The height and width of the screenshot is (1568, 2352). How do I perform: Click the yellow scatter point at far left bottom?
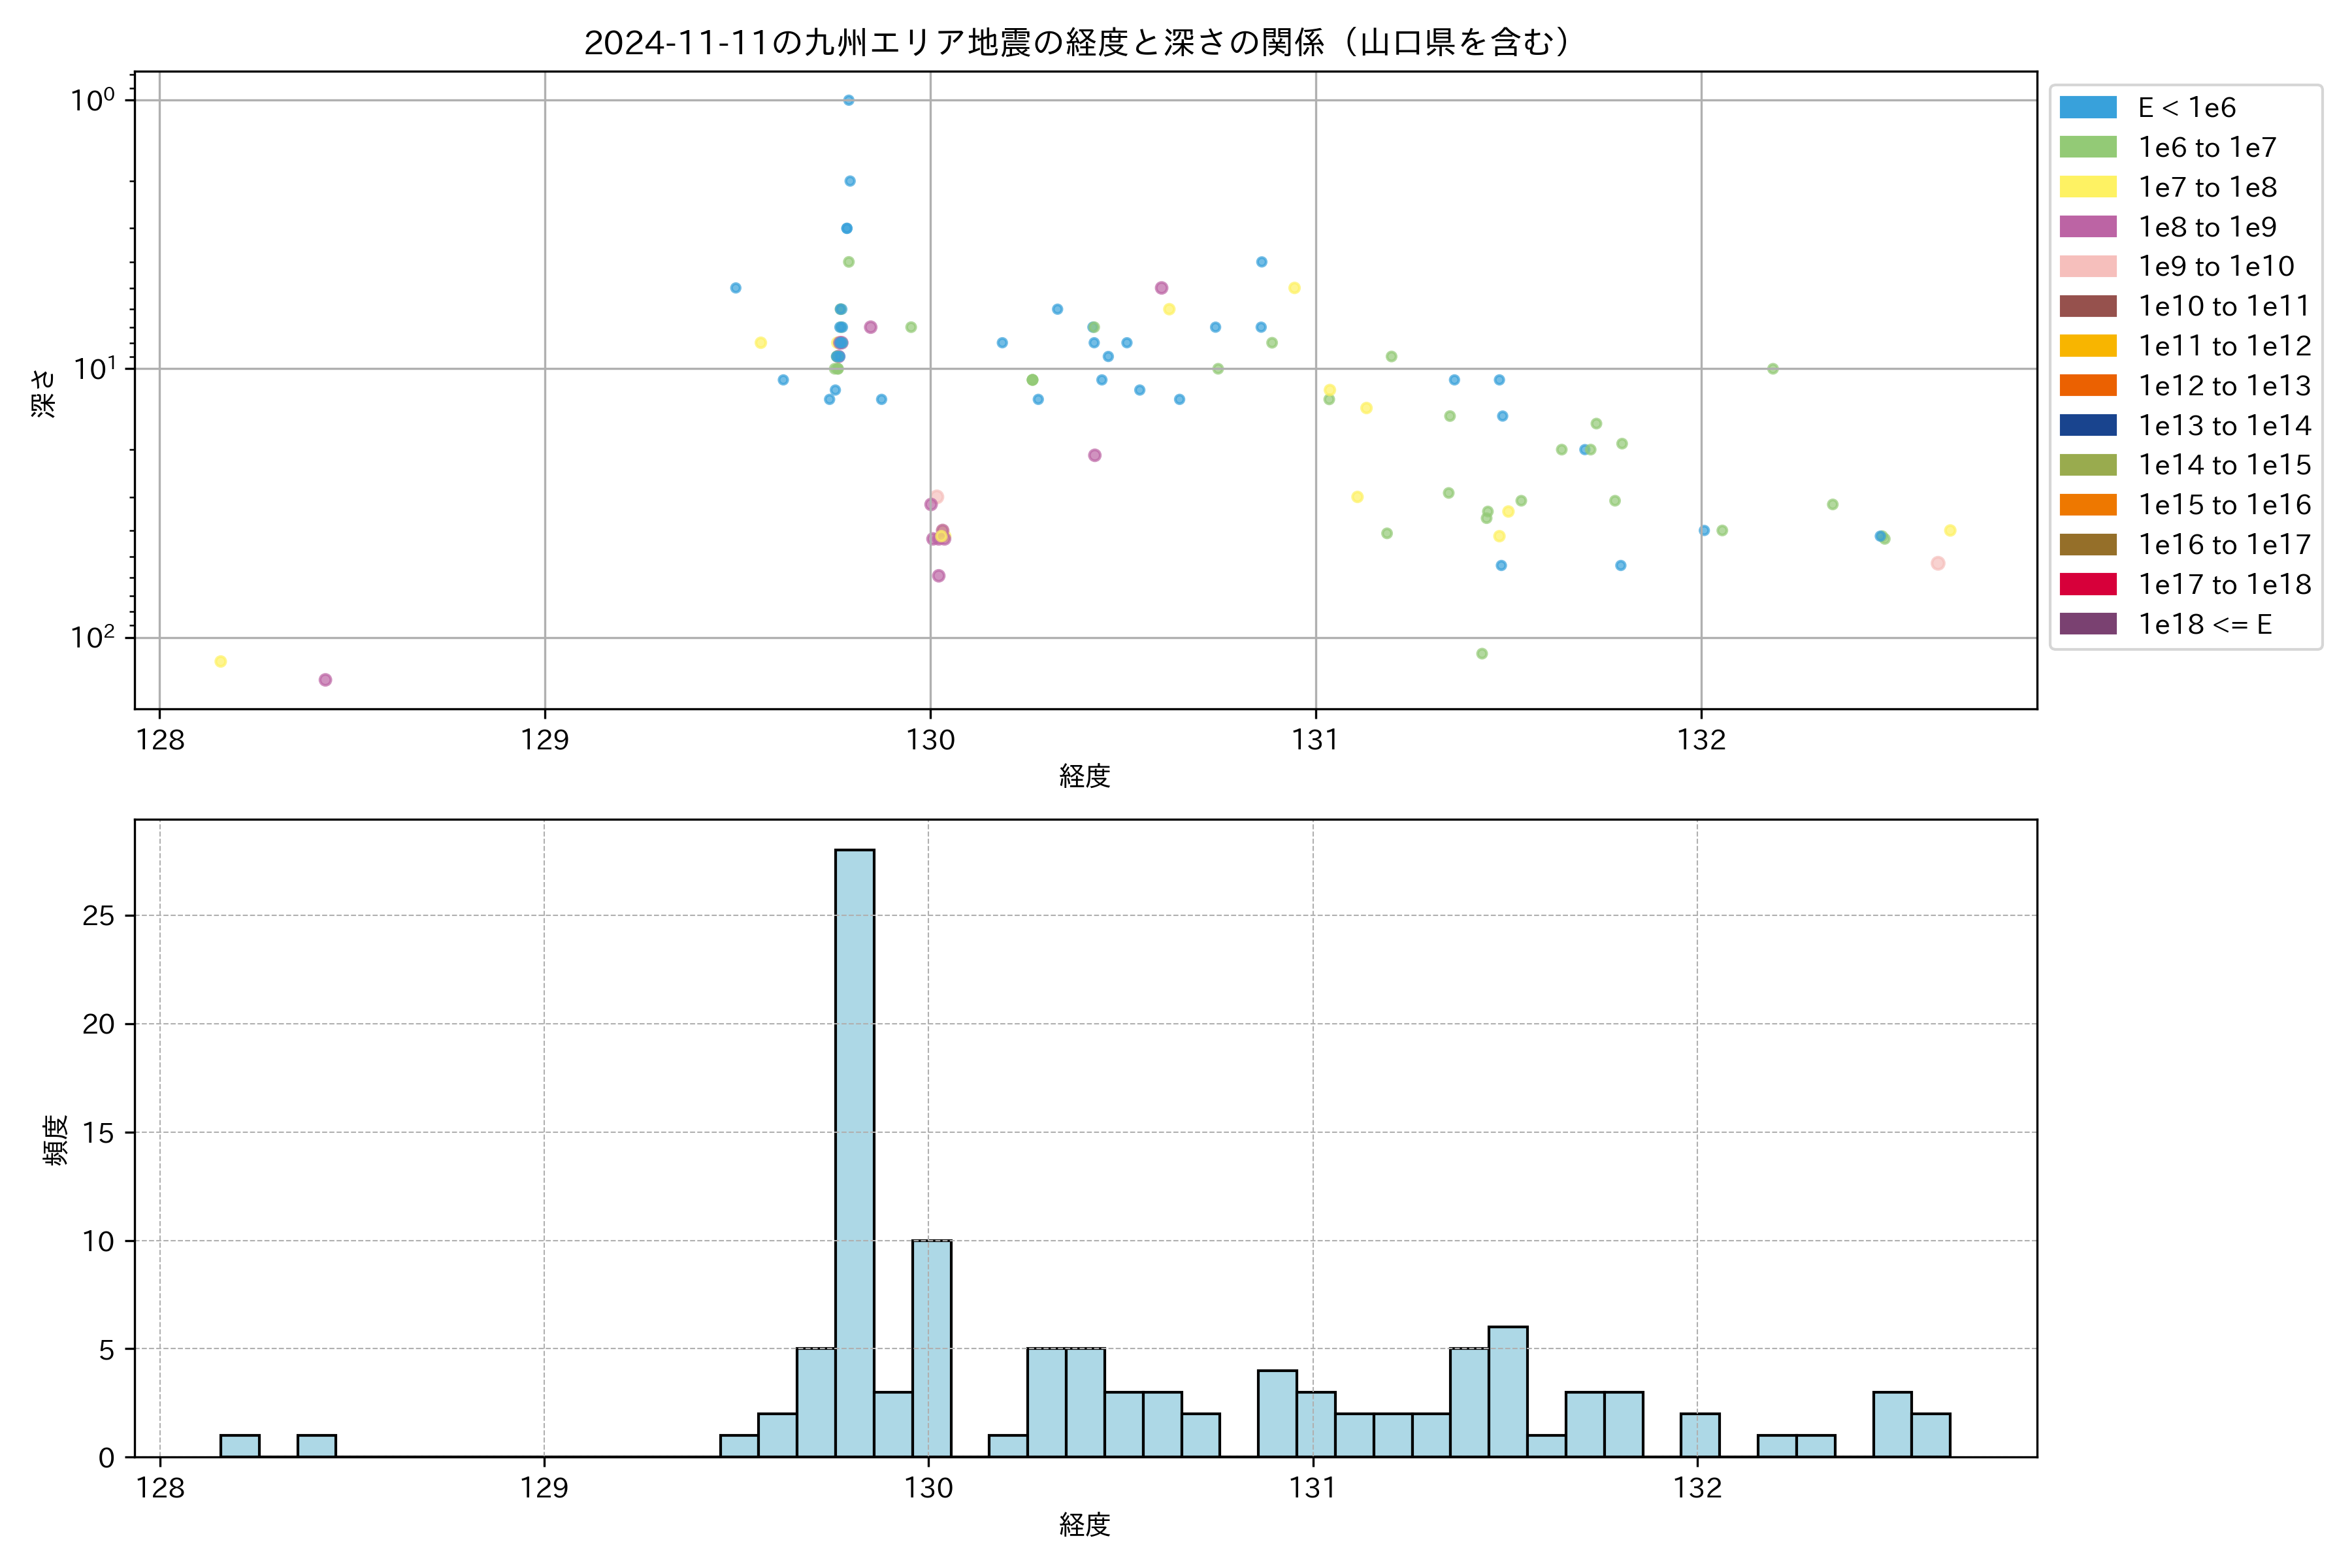point(221,661)
